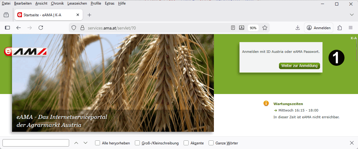Viewport: 358px width, 149px height.
Task: Click the Wartungszeiten heading link
Action: (288, 104)
